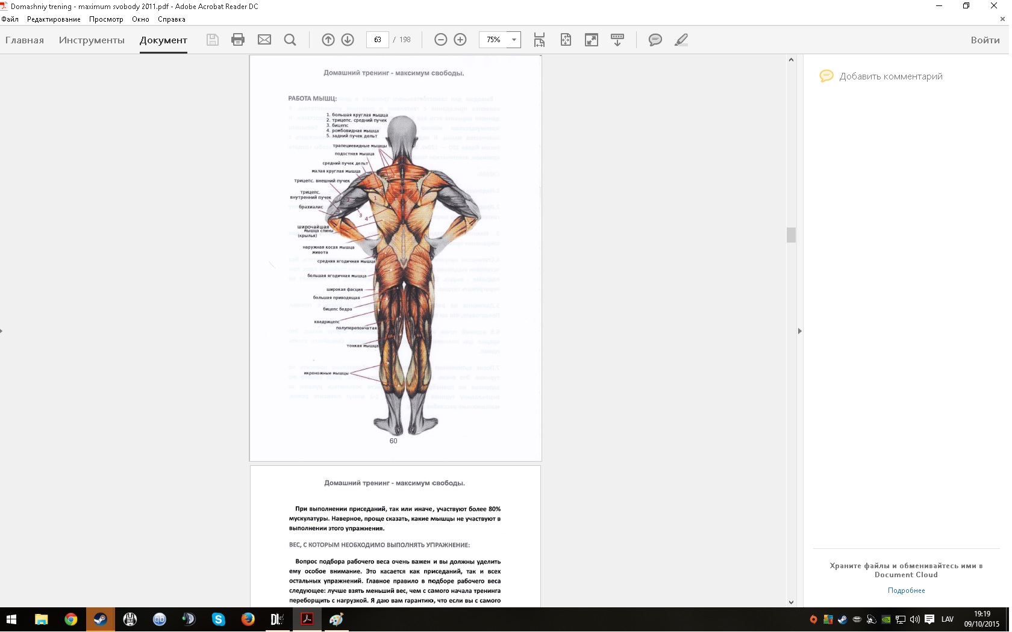
Task: Click the network icon in system tray
Action: (x=901, y=619)
